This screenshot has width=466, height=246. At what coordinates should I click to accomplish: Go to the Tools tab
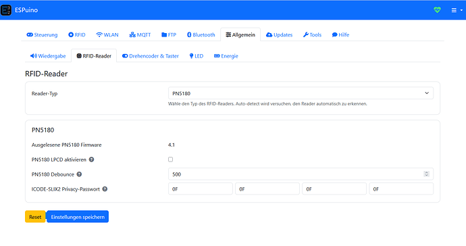(312, 34)
